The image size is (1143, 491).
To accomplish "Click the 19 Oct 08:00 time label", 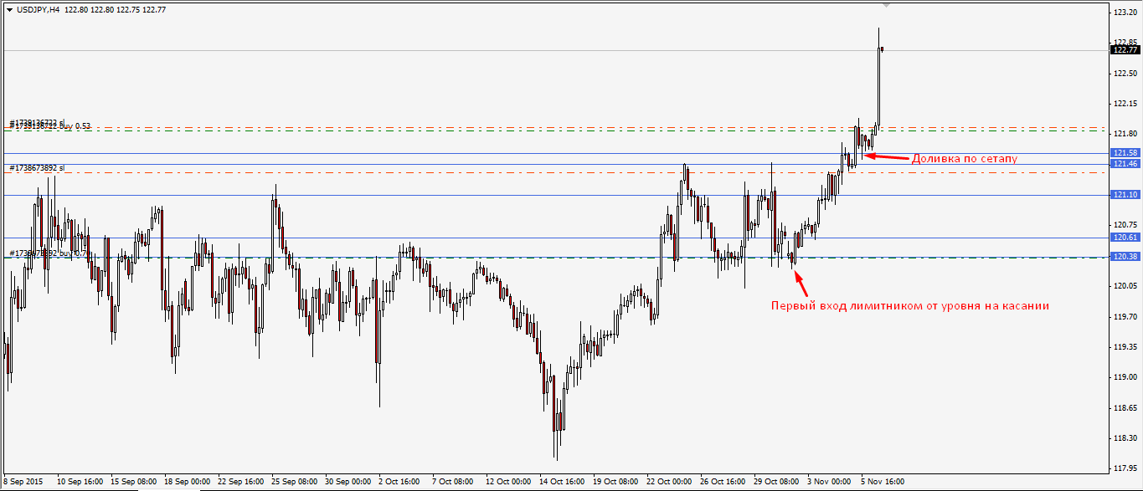I will (616, 482).
